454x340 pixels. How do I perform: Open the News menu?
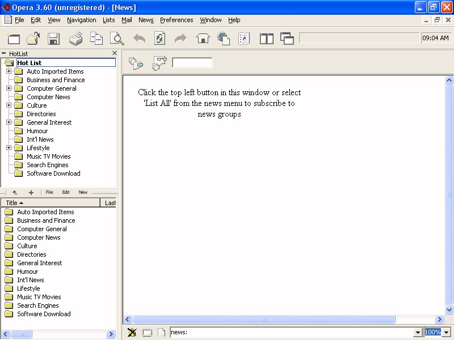click(x=146, y=20)
